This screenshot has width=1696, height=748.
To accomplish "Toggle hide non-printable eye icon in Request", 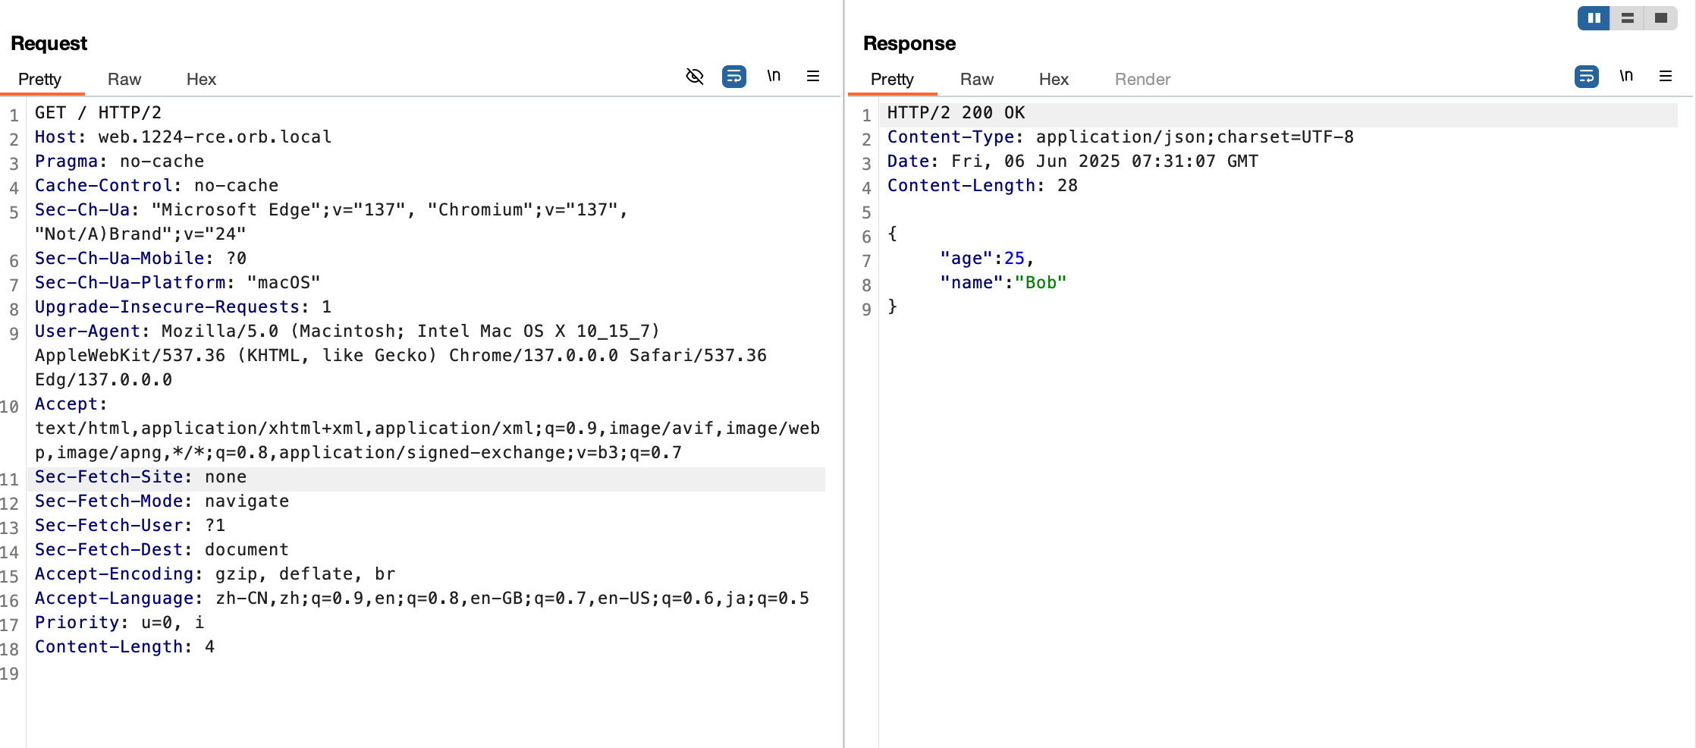I will pos(694,76).
